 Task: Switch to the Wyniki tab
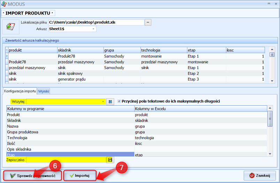coord(44,91)
